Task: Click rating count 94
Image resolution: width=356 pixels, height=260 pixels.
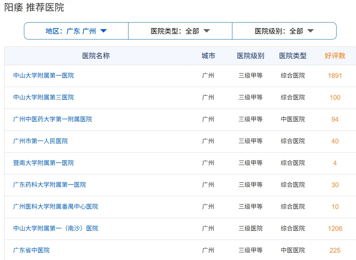Action: [335, 120]
